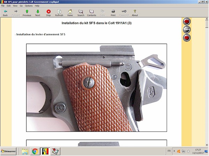Open the Edit menu
This screenshot has height=156, width=209.
9,6
